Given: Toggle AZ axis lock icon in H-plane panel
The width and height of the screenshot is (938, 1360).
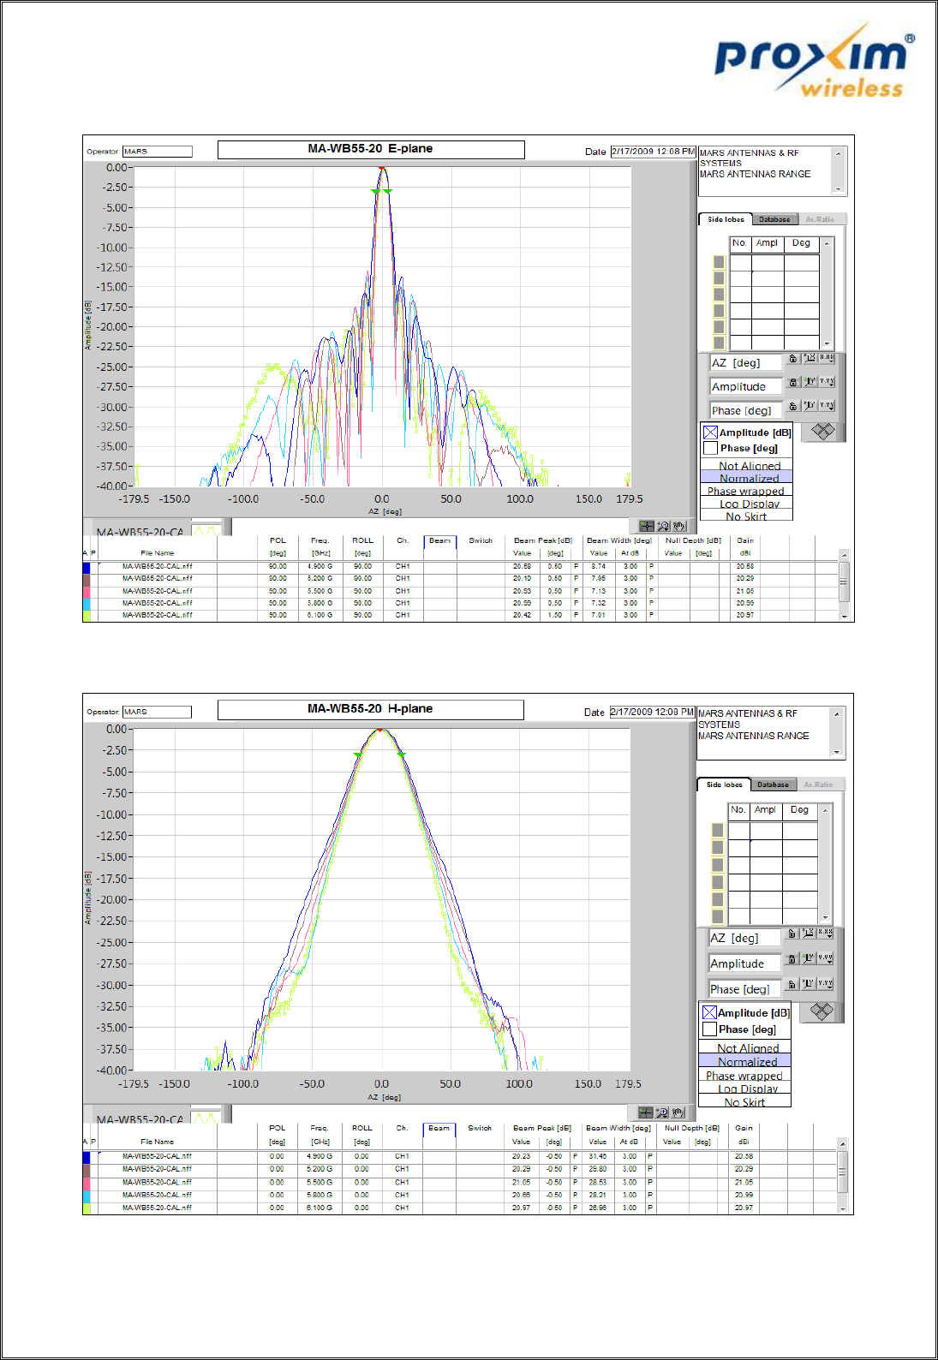Looking at the screenshot, I should [x=792, y=934].
